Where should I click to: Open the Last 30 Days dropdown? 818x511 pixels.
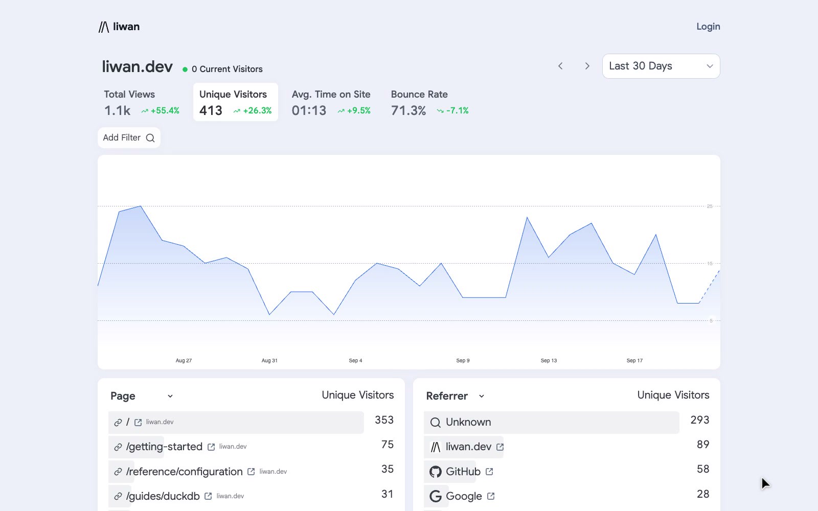661,66
